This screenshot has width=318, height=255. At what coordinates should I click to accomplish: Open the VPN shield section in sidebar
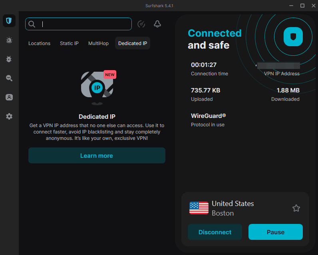pyautogui.click(x=9, y=21)
